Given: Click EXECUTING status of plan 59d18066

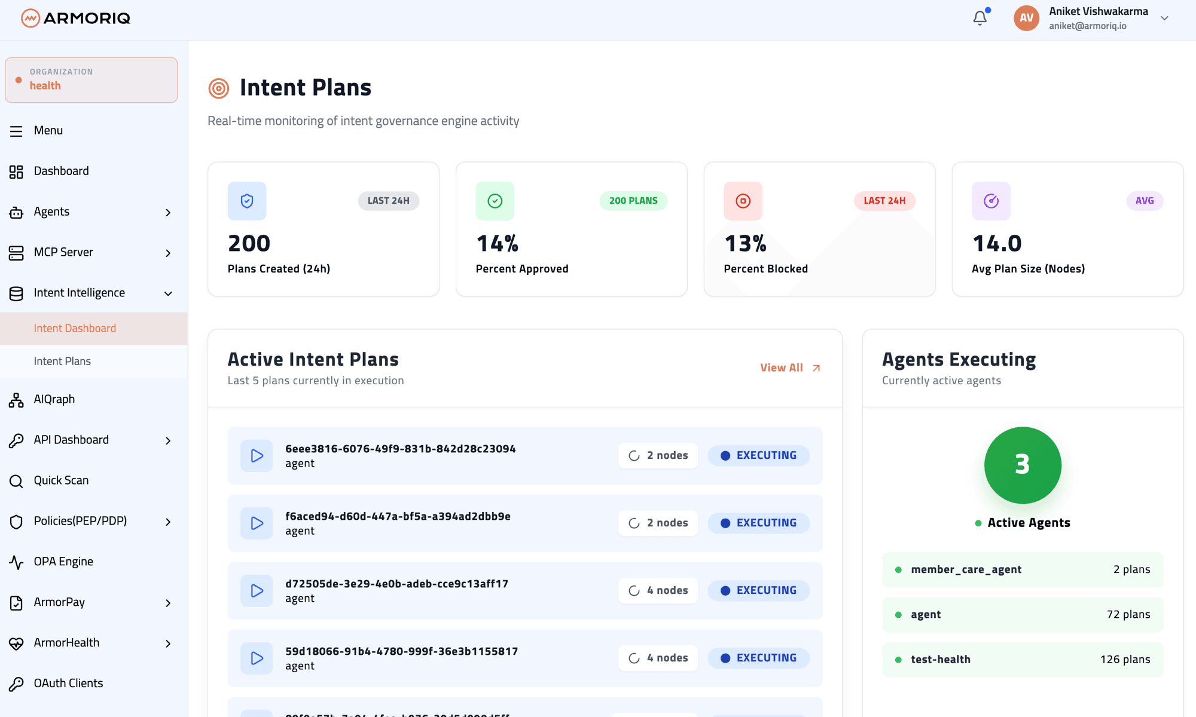Looking at the screenshot, I should [759, 658].
